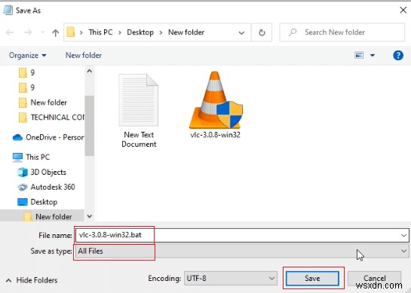Select New folder in quick access list
This screenshot has width=411, height=293.
point(43,102)
